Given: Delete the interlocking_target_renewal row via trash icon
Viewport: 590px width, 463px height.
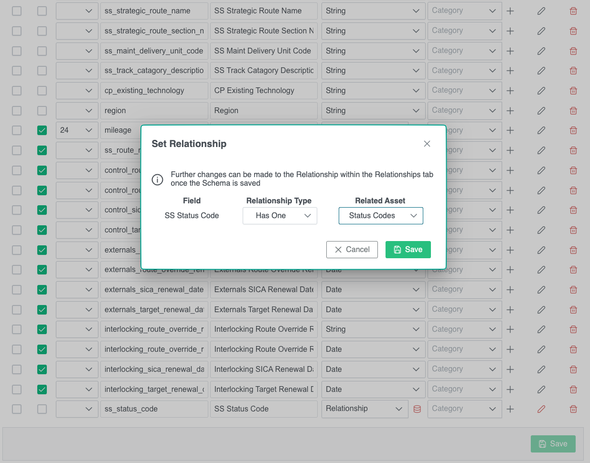Looking at the screenshot, I should click(x=573, y=389).
